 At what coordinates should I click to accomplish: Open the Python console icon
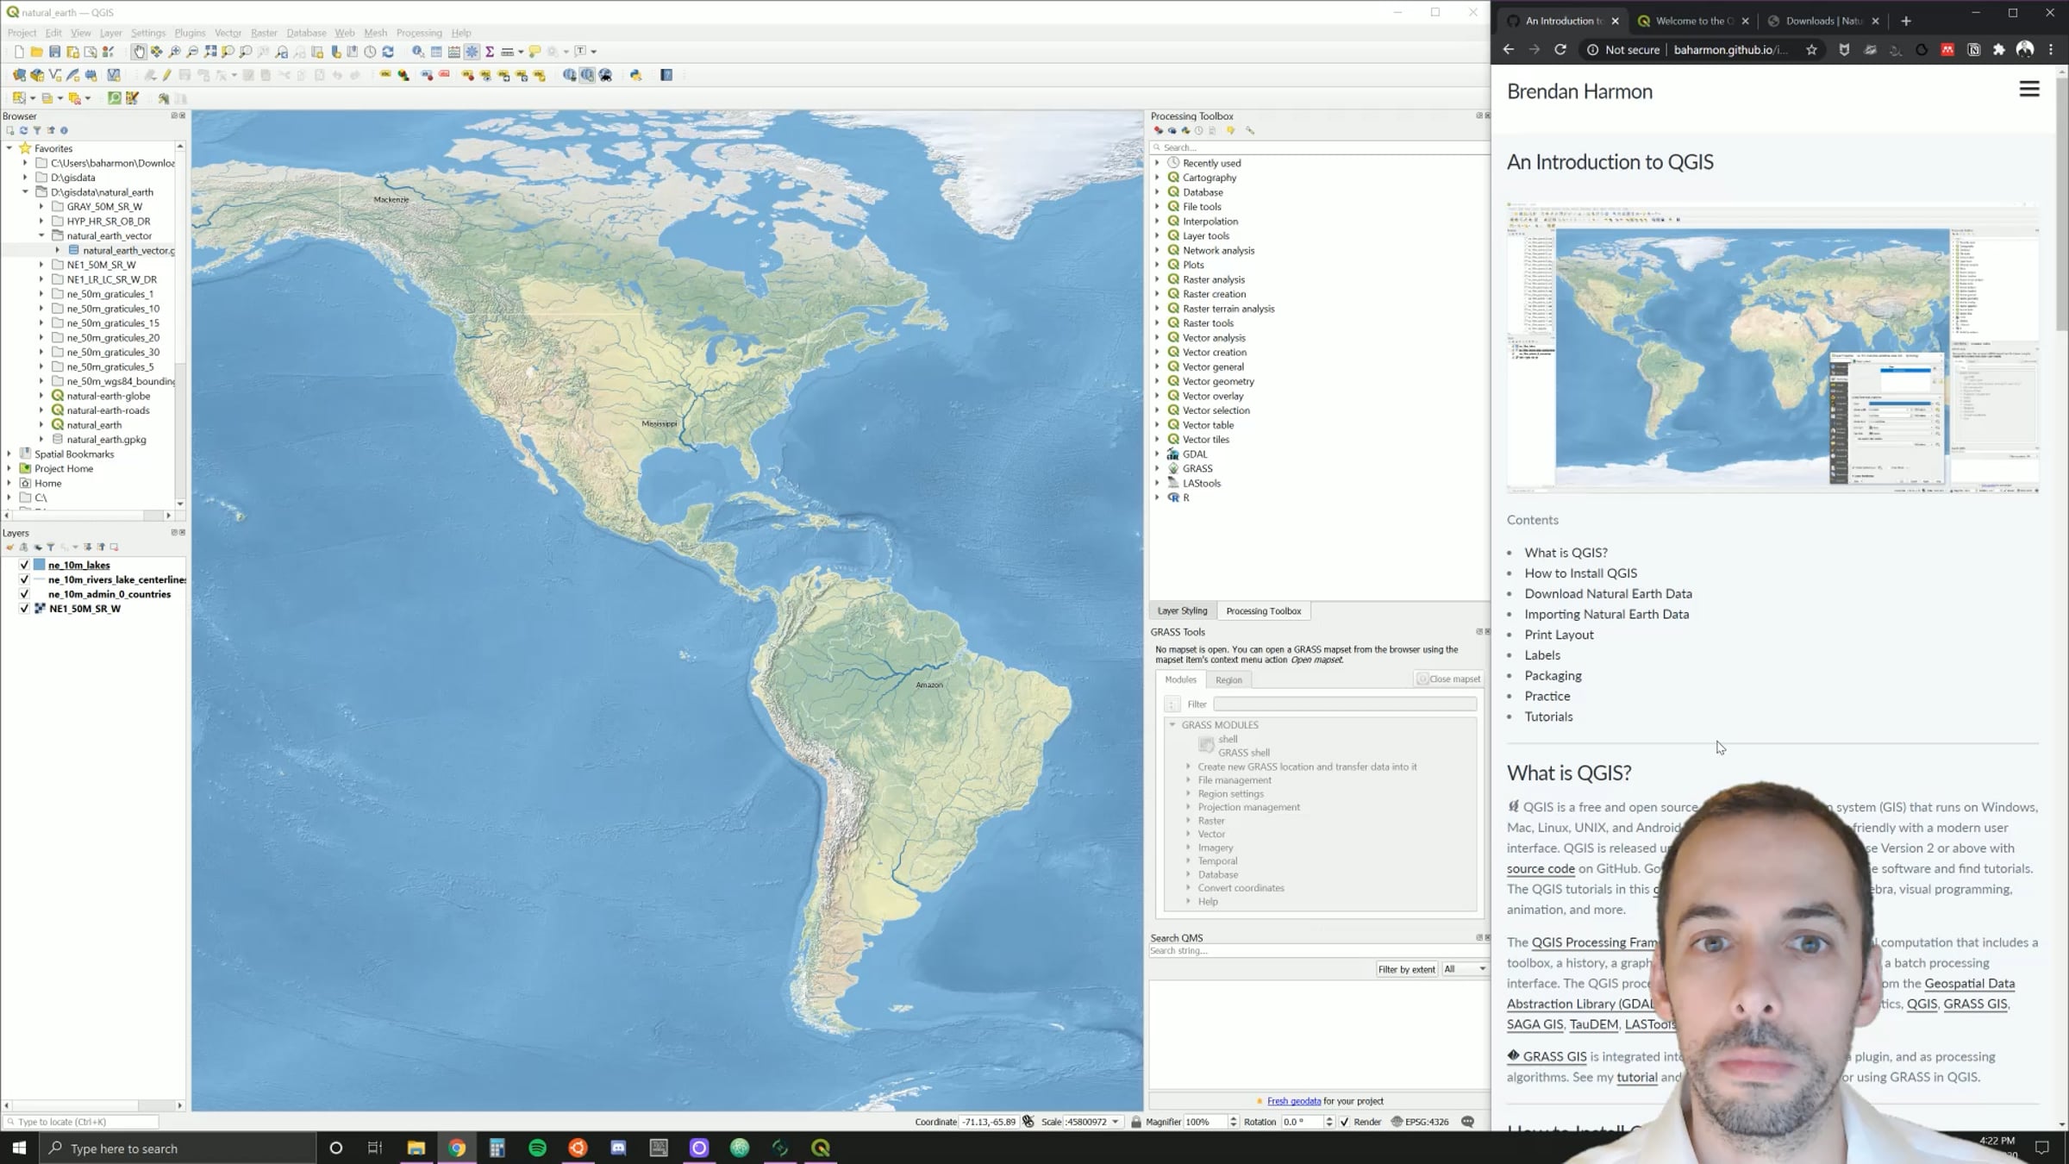[635, 76]
